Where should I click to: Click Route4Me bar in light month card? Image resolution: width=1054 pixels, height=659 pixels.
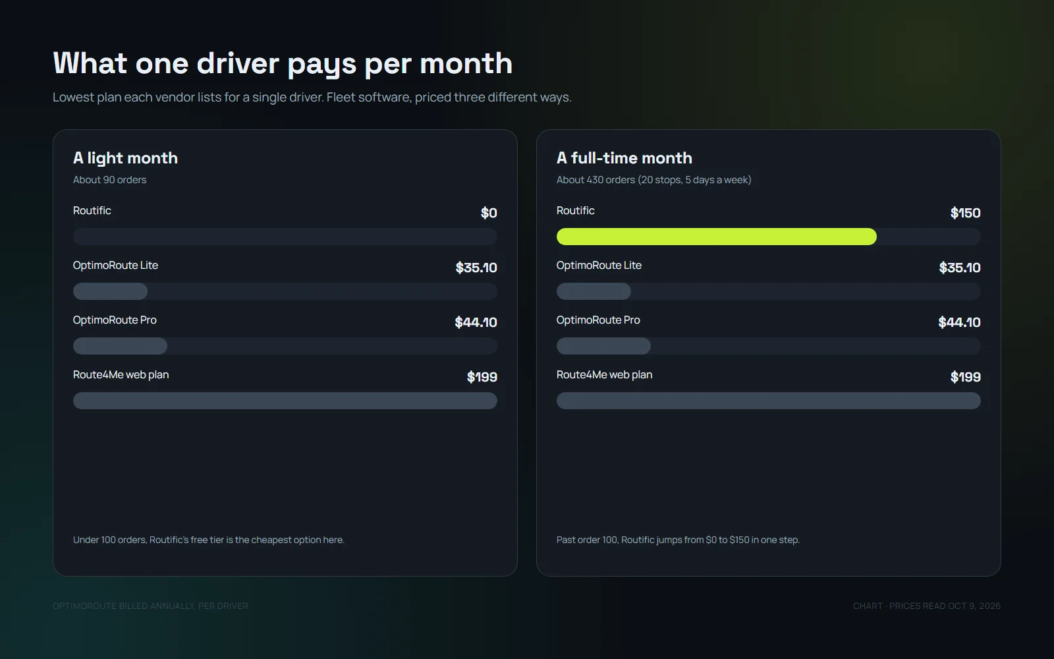coord(285,401)
